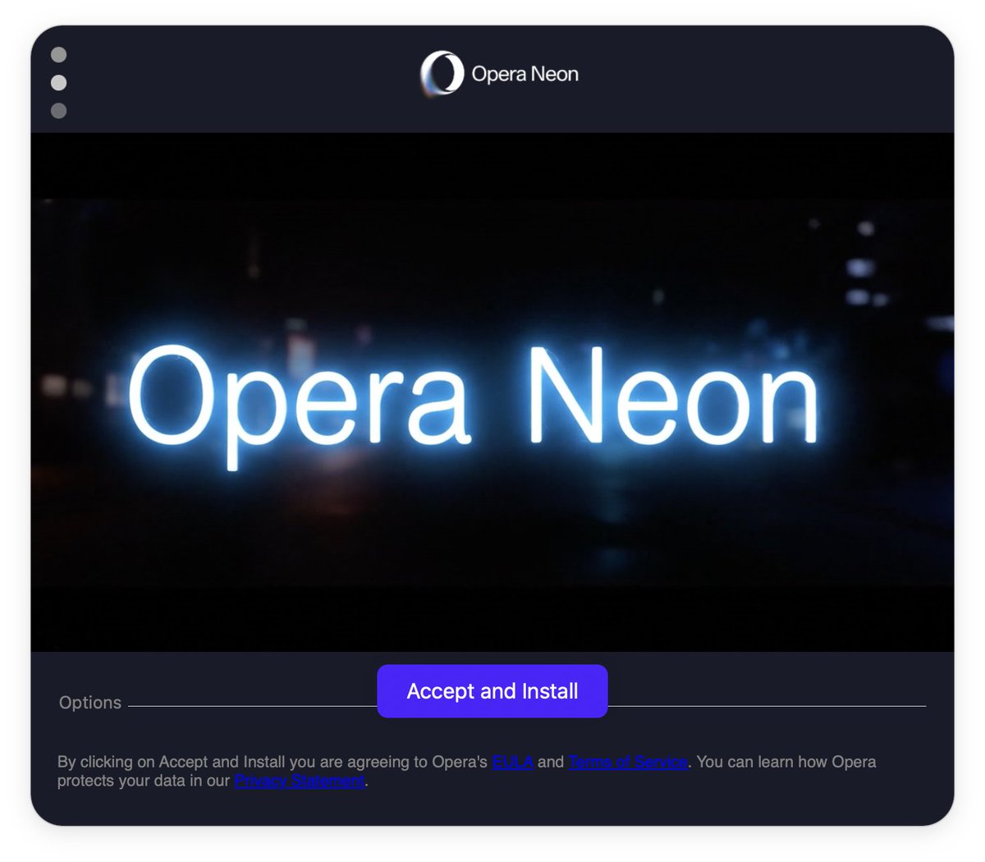This screenshot has height=862, width=985.
Task: Click the middle window control dot
Action: click(x=59, y=83)
